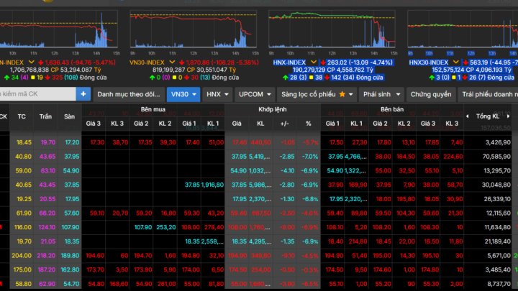Expand the HNX dropdown list

tap(227, 94)
